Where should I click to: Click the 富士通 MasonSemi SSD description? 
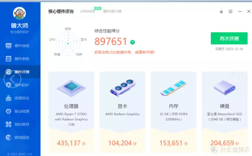[x=225, y=117]
